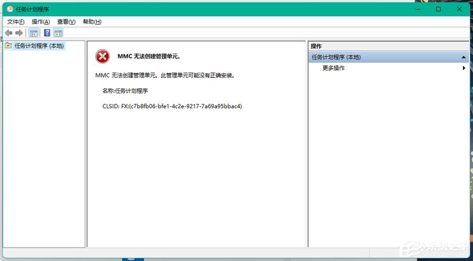Click 更多操作 in the actions pane
Viewport: 473px width, 261px height.
click(x=333, y=68)
